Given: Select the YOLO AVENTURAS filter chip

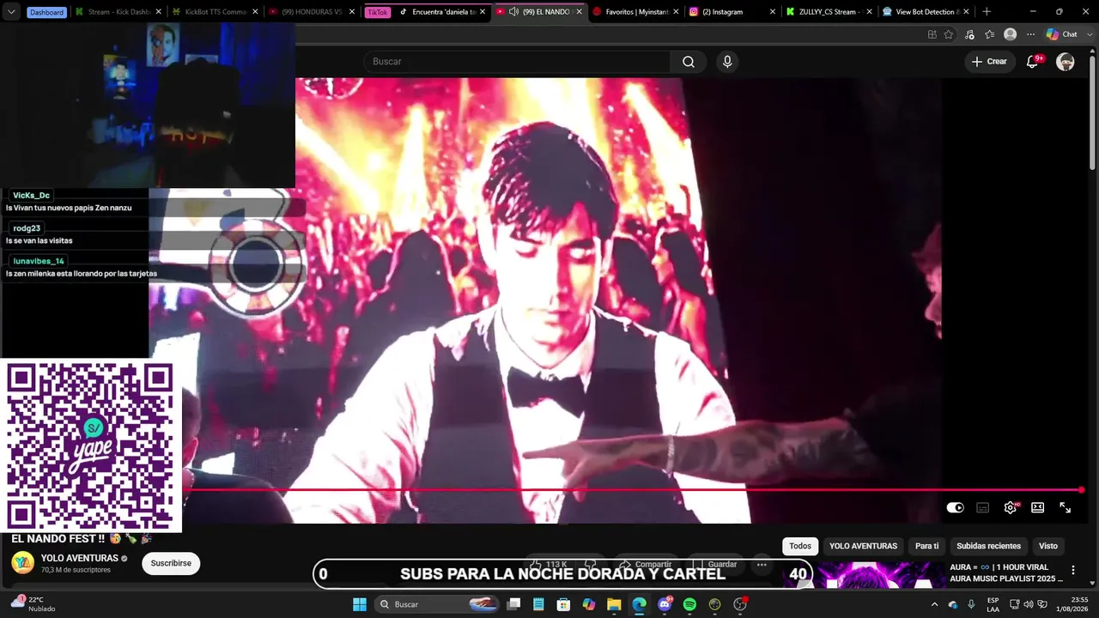Looking at the screenshot, I should pyautogui.click(x=863, y=546).
